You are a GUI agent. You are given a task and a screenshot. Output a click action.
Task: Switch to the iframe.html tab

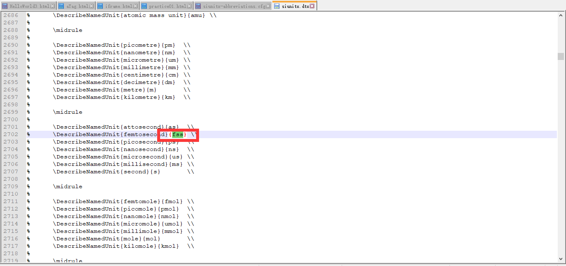118,6
